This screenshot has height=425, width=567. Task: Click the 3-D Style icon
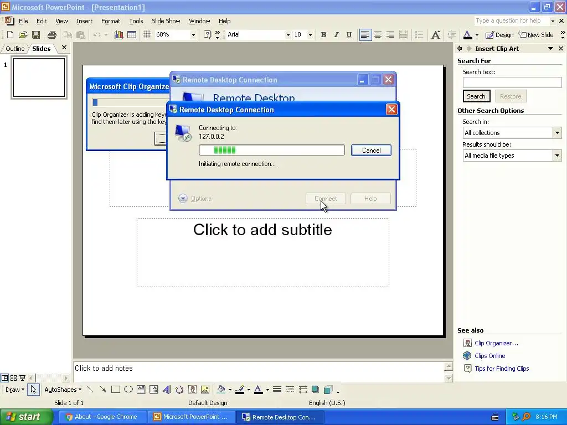coord(328,390)
